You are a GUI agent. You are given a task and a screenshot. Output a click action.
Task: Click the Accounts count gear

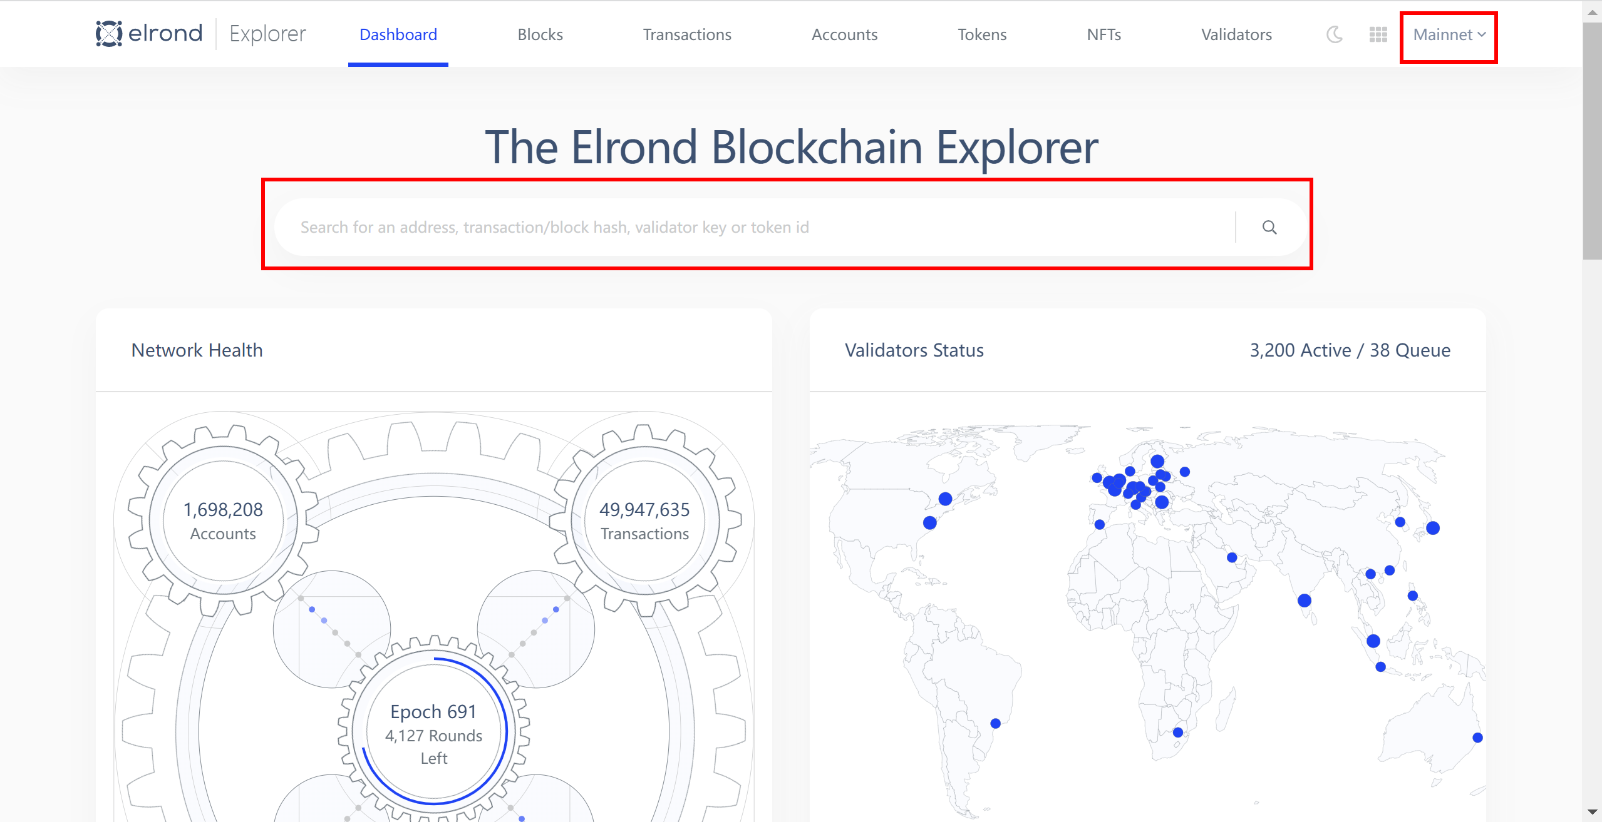point(223,520)
